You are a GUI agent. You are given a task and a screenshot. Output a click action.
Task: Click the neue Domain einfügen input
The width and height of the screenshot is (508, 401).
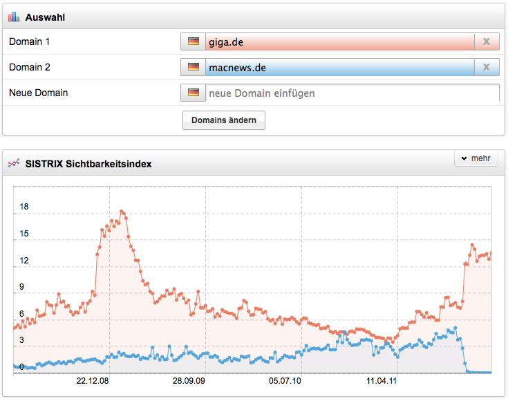tap(351, 93)
